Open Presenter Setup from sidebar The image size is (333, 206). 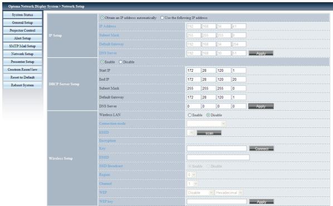[22, 62]
